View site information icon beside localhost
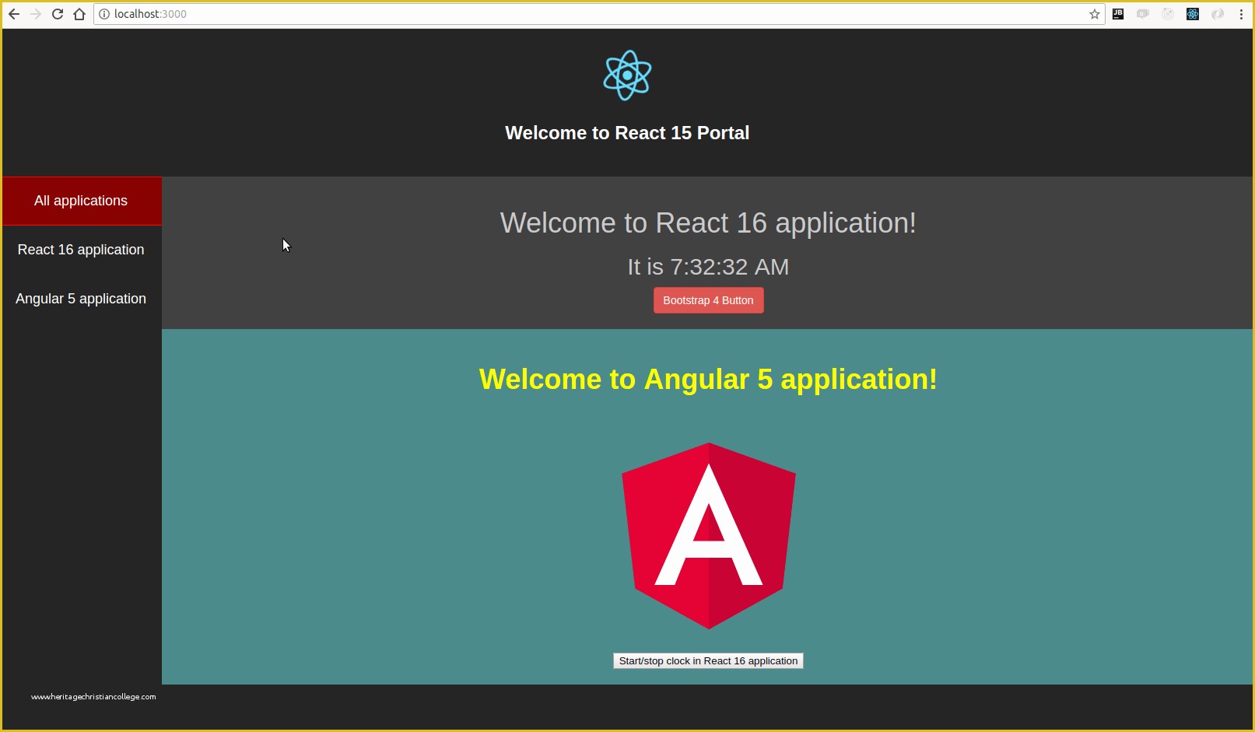 click(x=104, y=14)
